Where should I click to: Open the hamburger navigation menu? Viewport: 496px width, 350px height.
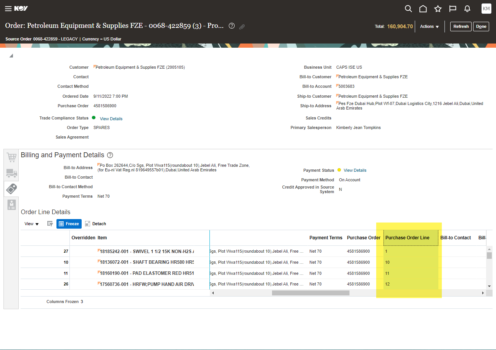pyautogui.click(x=8, y=8)
